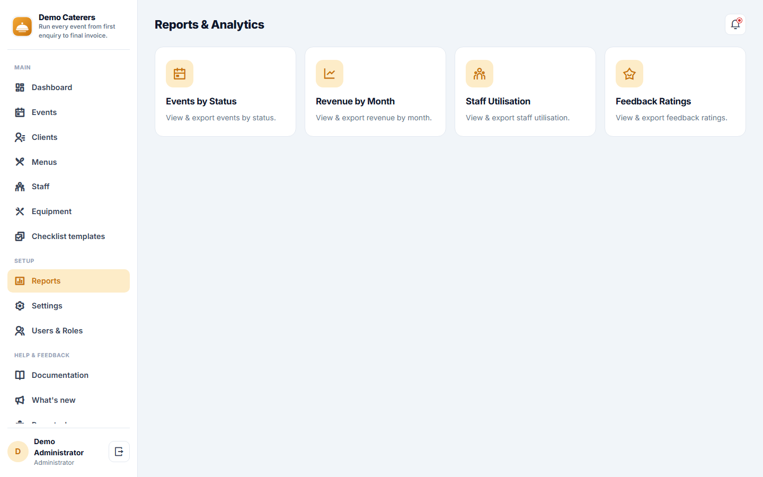Click the Dashboard grid icon in sidebar
The image size is (763, 477).
(x=20, y=87)
